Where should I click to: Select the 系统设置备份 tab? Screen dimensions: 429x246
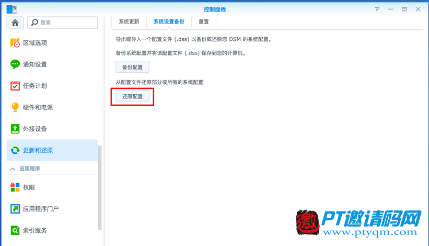pyautogui.click(x=169, y=22)
